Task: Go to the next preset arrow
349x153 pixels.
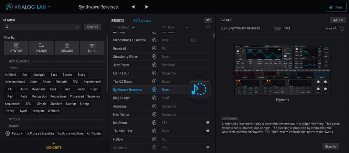Action: [x=147, y=7]
